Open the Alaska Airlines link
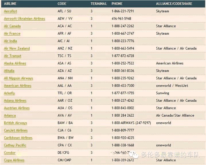The width and height of the screenshot is (206, 165). tap(15, 63)
